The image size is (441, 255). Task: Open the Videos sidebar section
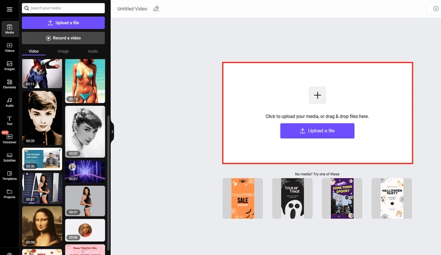pos(9,47)
